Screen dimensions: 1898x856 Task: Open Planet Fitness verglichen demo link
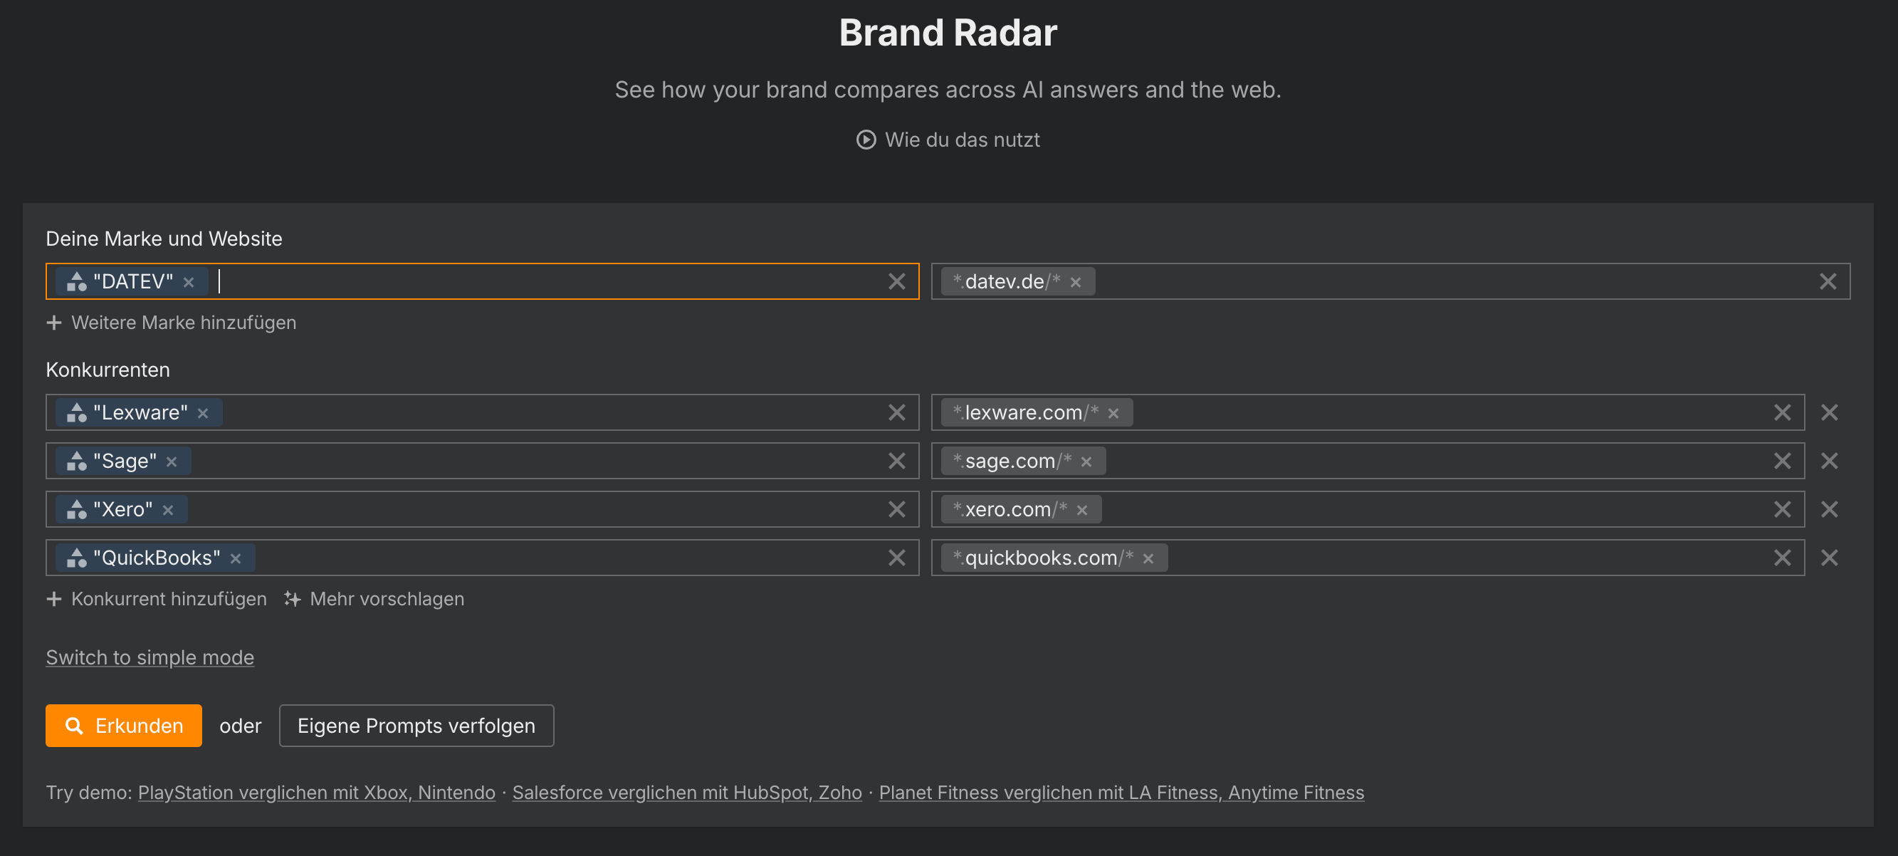(1121, 793)
